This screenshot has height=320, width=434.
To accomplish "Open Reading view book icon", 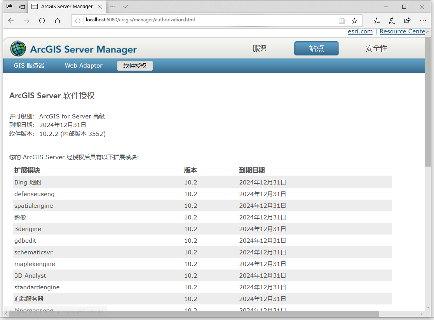I will tap(342, 21).
